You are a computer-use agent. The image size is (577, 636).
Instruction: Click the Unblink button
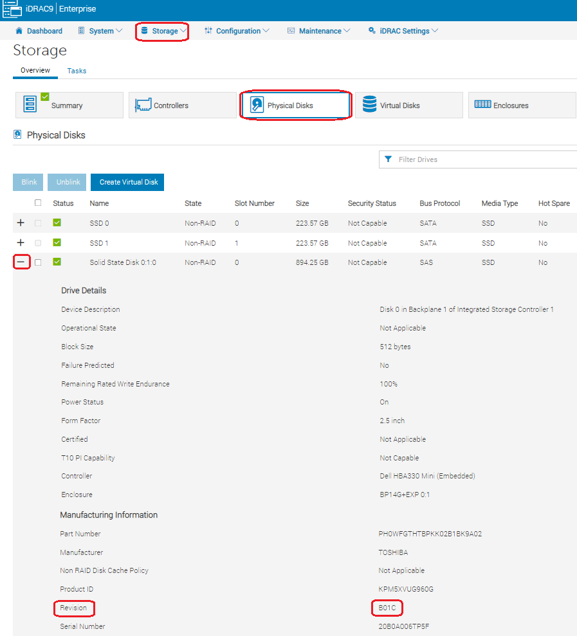pos(68,182)
